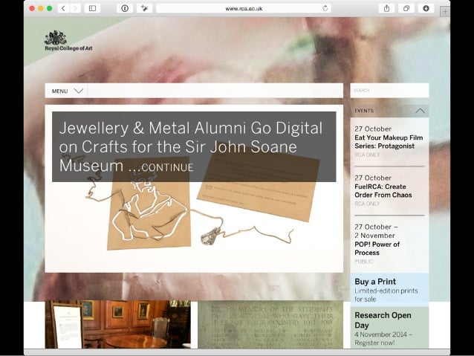The image size is (474, 356).
Task: Reload the page with refresh icon
Action: point(325,8)
